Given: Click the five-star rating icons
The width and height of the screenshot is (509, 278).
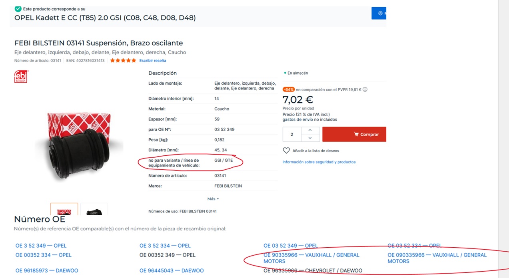Looking at the screenshot, I should coord(123,61).
